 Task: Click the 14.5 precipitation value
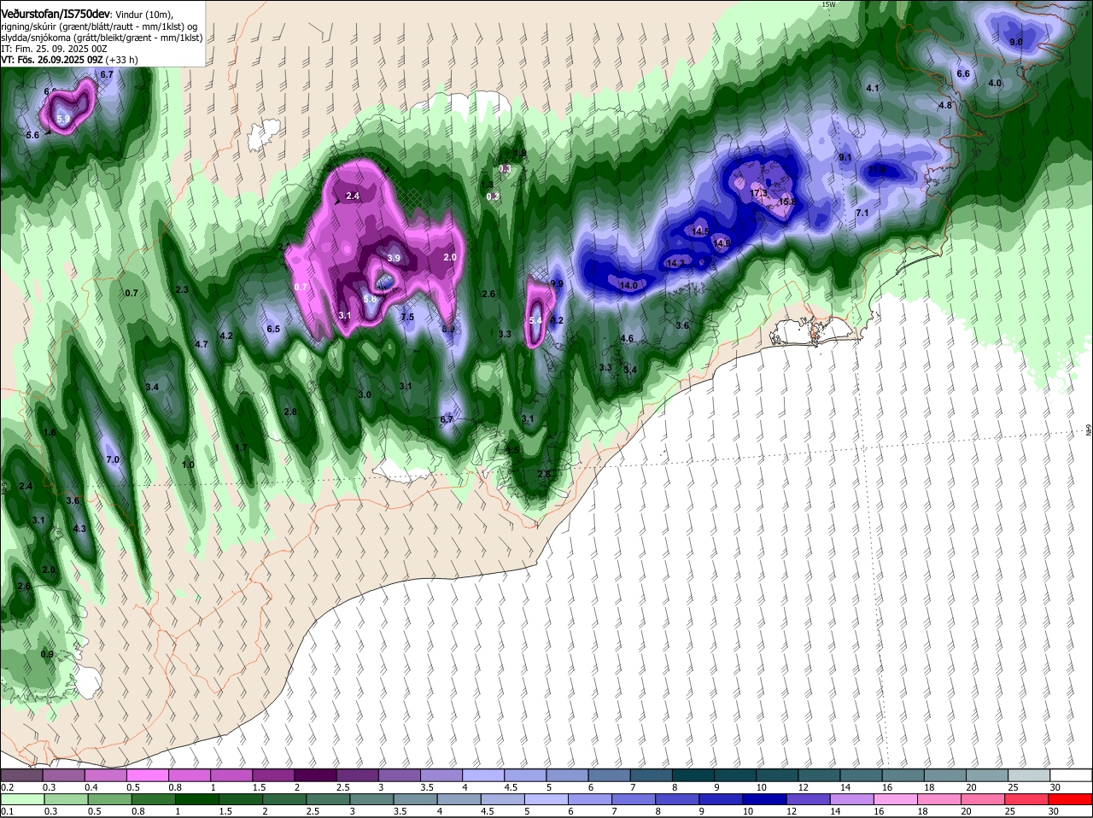[700, 231]
